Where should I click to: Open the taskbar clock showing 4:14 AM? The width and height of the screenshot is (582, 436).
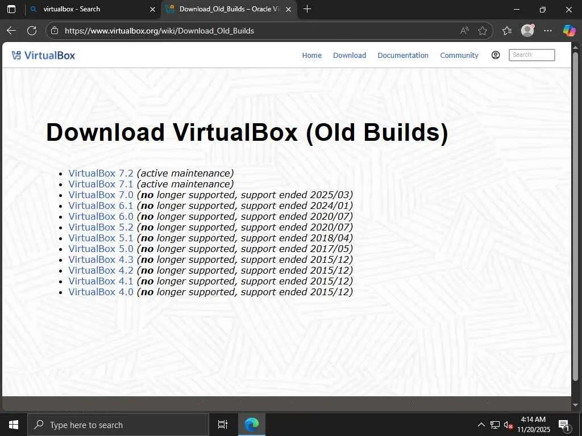click(x=533, y=425)
